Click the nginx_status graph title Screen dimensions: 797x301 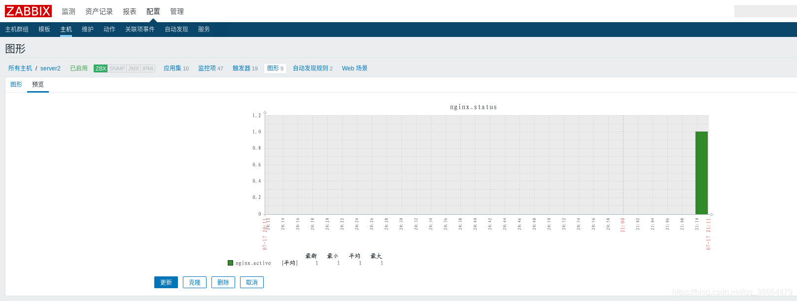[473, 107]
